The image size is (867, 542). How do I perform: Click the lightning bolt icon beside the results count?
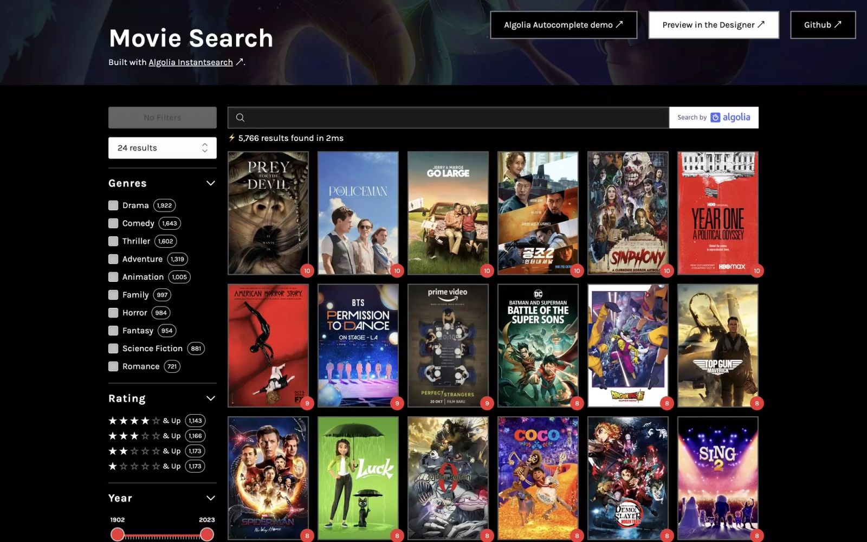pos(232,138)
